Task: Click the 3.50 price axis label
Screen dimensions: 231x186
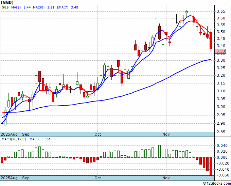Action: coord(221,32)
